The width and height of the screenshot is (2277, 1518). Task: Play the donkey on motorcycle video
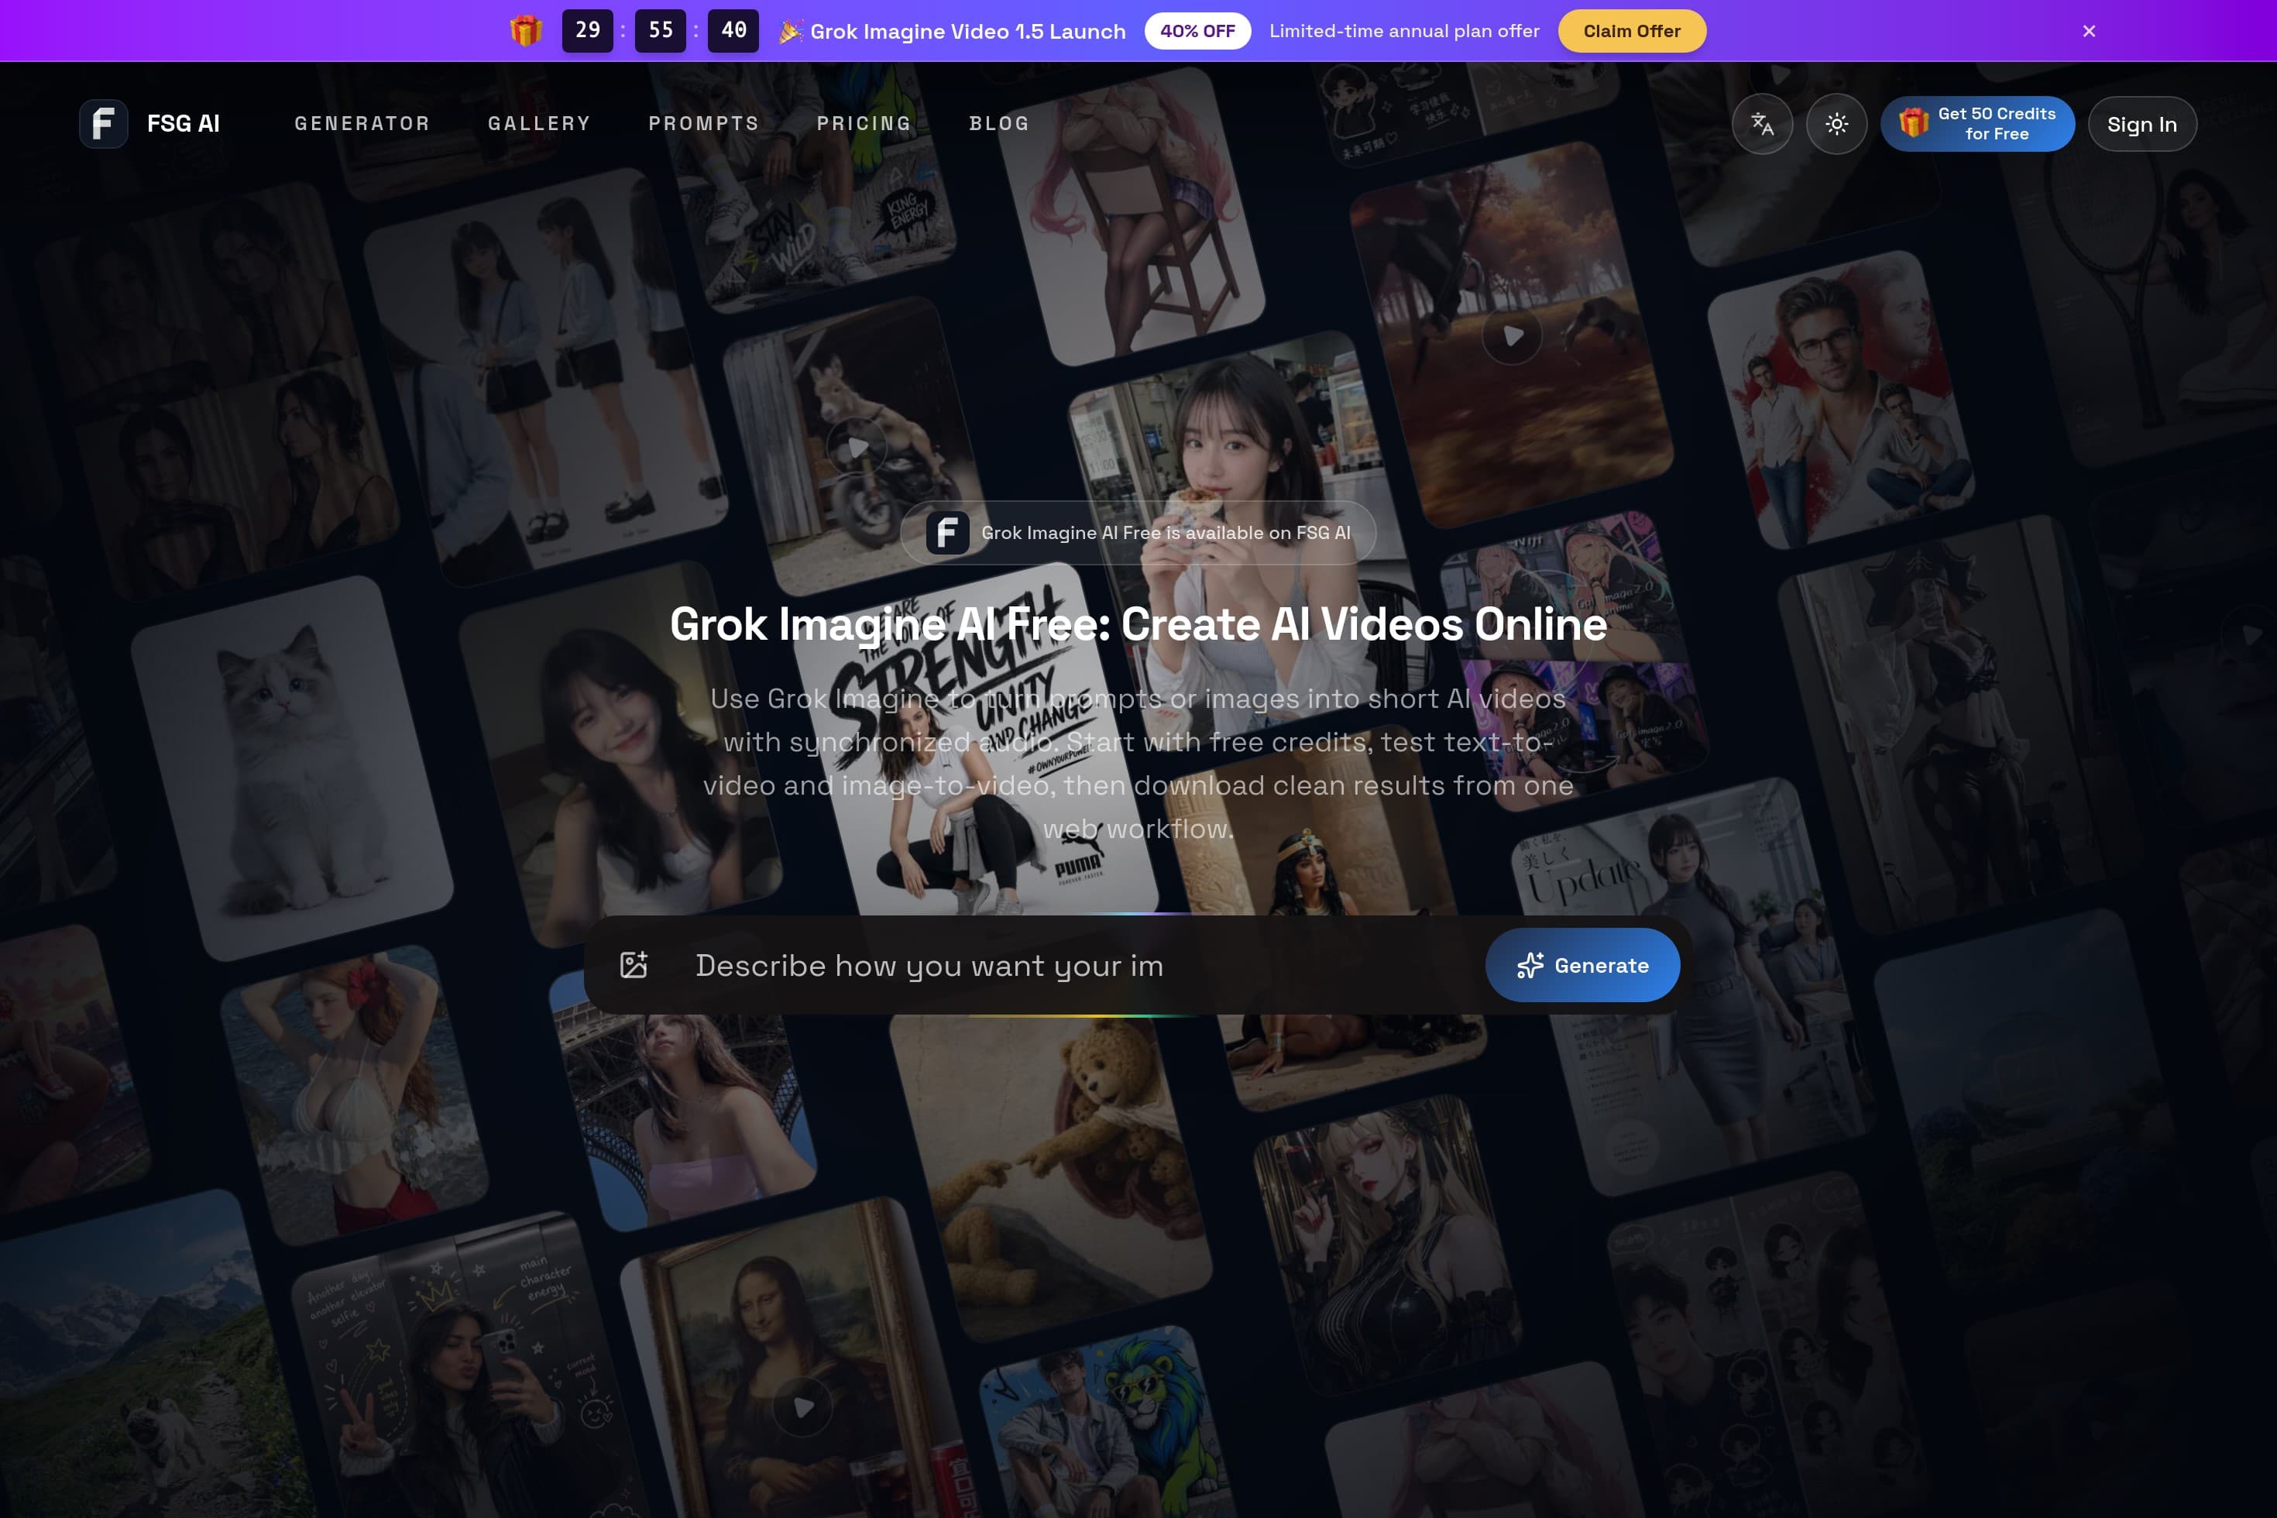coord(857,448)
